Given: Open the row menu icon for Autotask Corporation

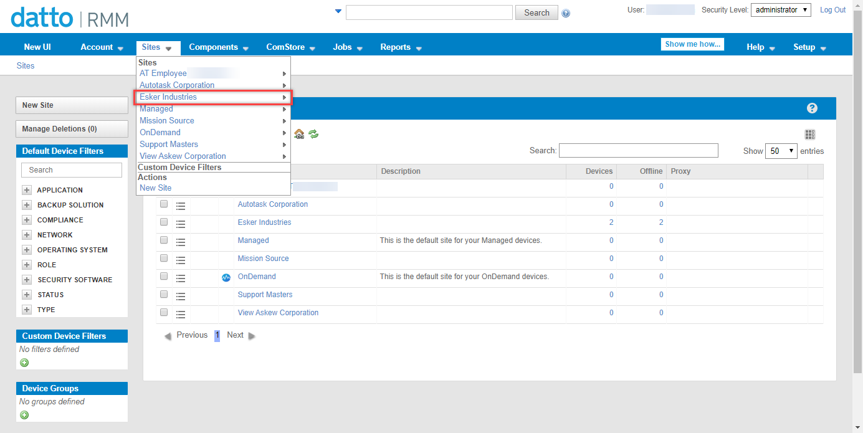Looking at the screenshot, I should 181,206.
